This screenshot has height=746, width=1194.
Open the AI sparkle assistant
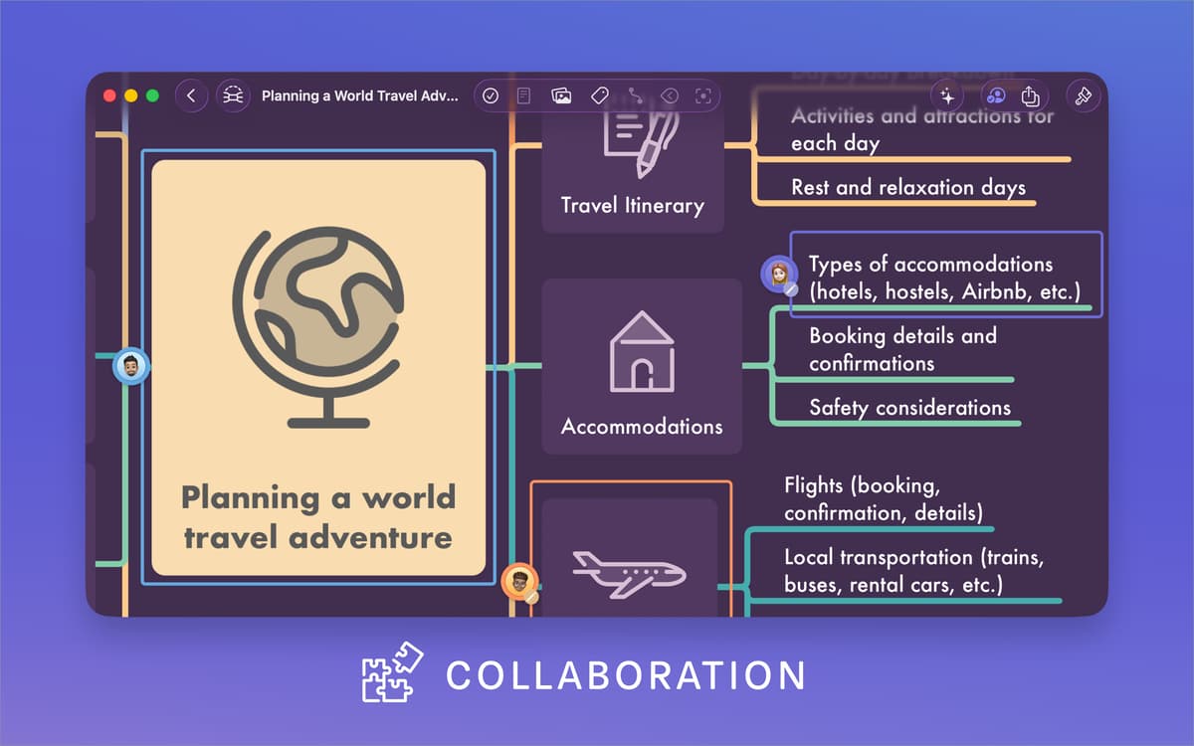click(x=947, y=96)
